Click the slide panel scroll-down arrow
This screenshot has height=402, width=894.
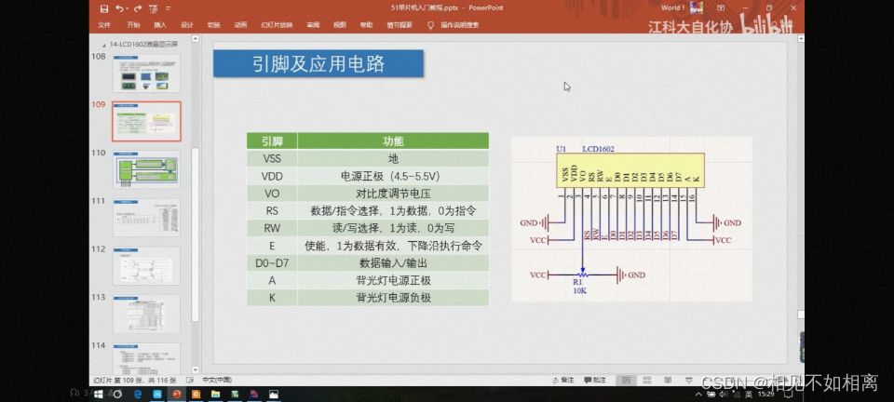[x=195, y=369]
